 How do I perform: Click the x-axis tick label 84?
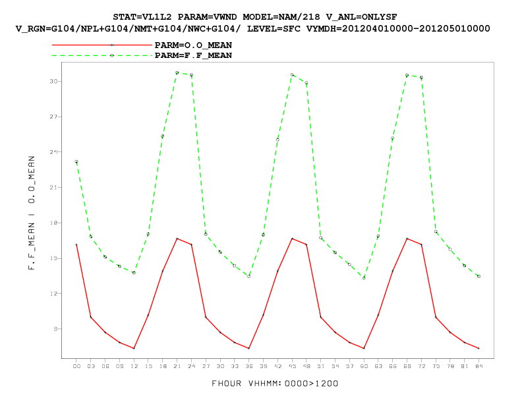(x=478, y=366)
